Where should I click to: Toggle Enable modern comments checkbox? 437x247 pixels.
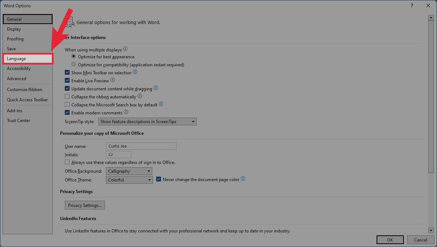(x=67, y=113)
